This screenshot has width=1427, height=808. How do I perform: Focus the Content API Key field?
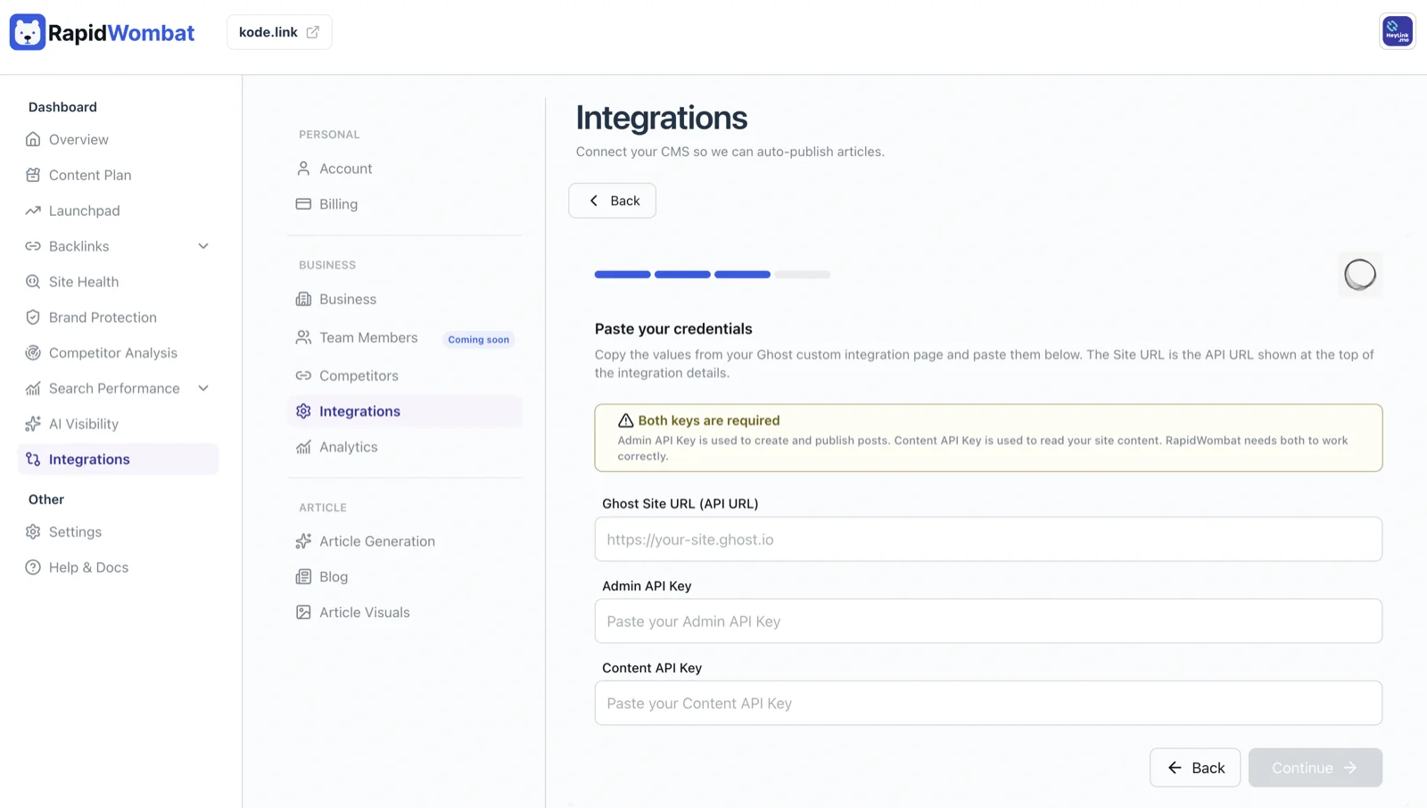(x=988, y=704)
